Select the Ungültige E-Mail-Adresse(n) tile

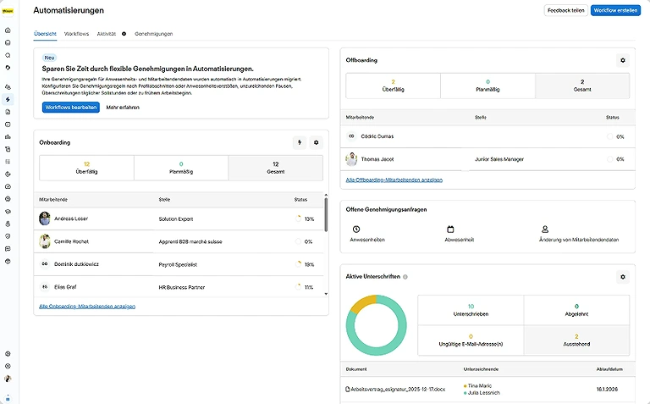point(471,340)
